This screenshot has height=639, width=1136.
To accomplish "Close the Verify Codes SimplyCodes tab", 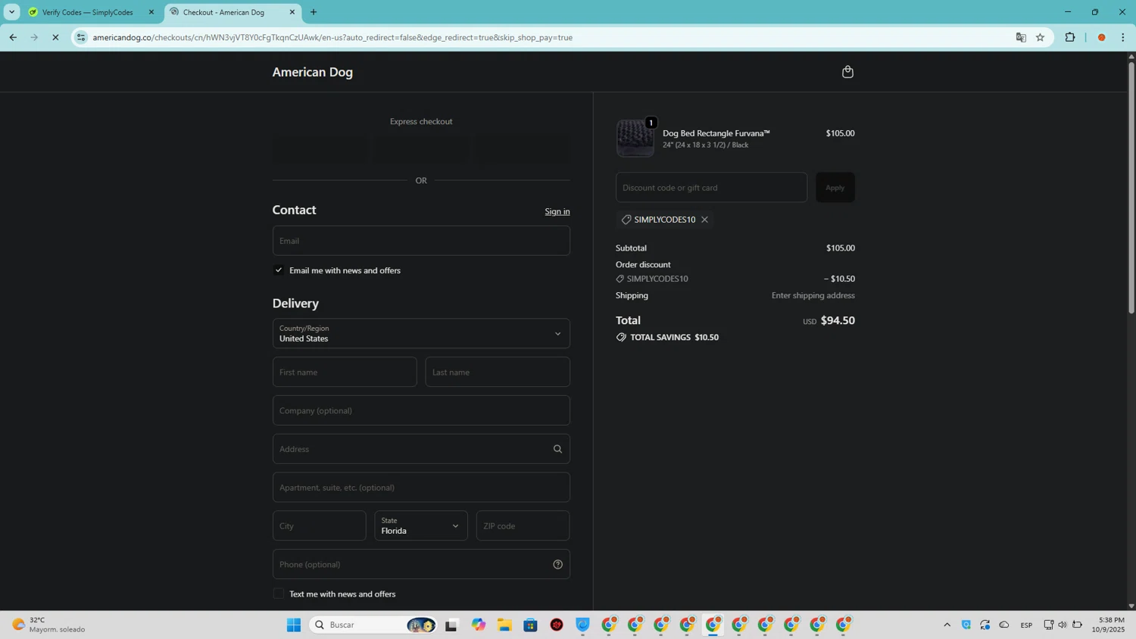I will (x=151, y=12).
